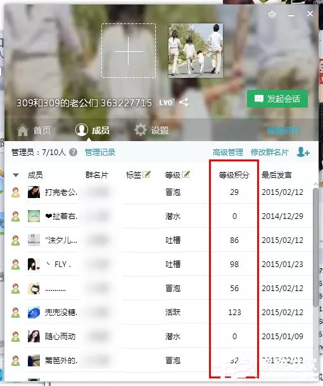Edit the 等级 column with the pencil icon

click(186, 174)
